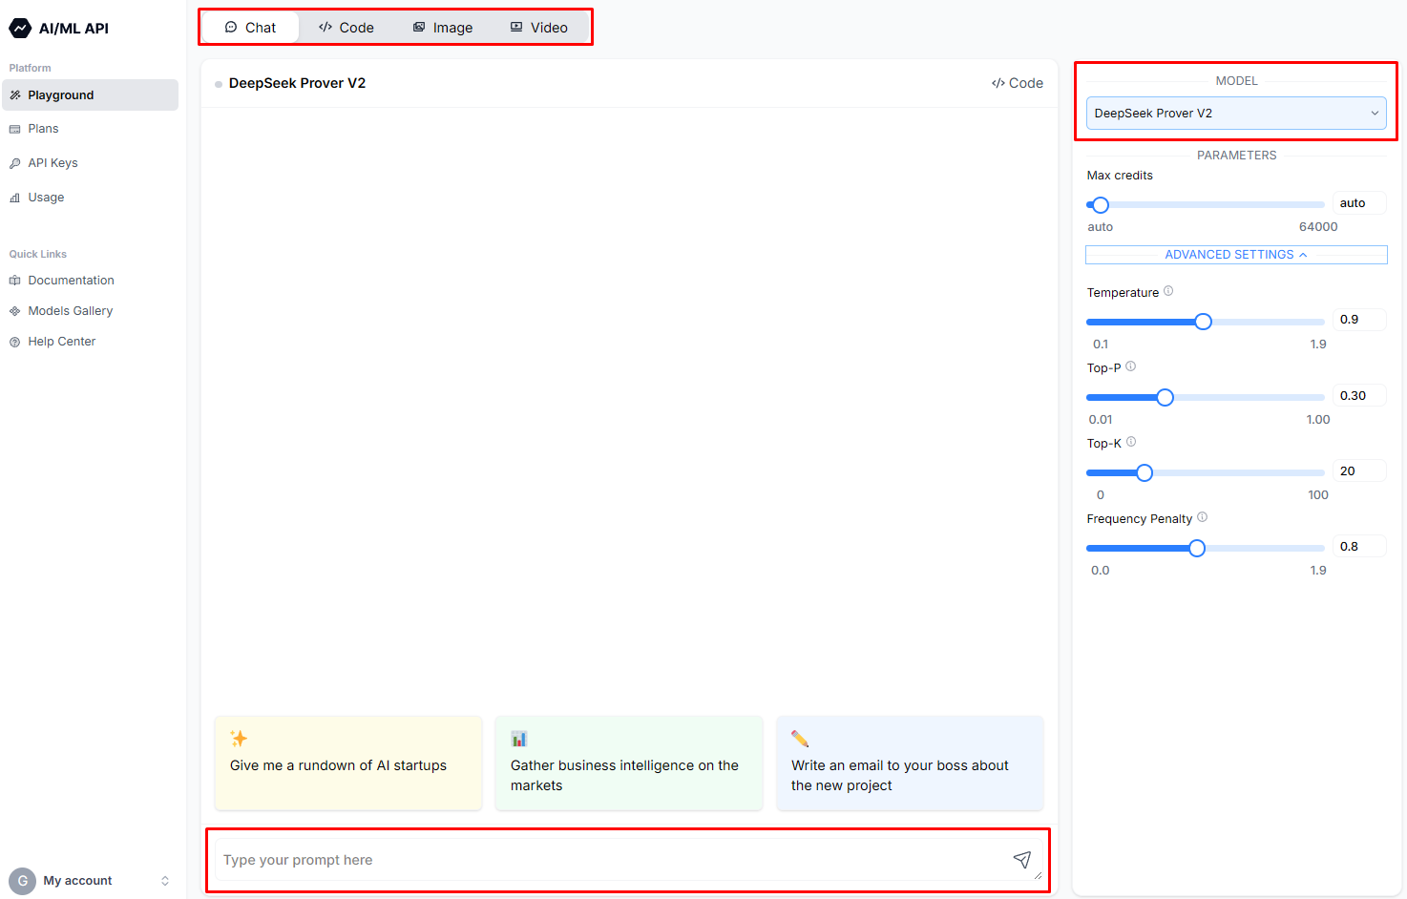
Task: Click the Frequency Penalty info icon
Action: [x=1203, y=517]
